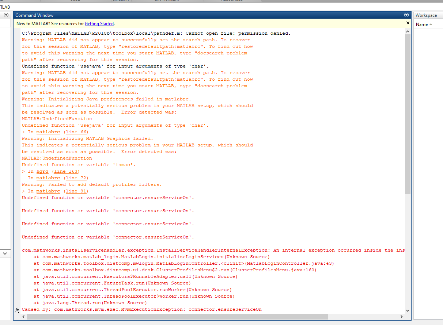Expand the dropdown chevron in the left panel
The height and width of the screenshot is (325, 443).
click(x=5, y=253)
